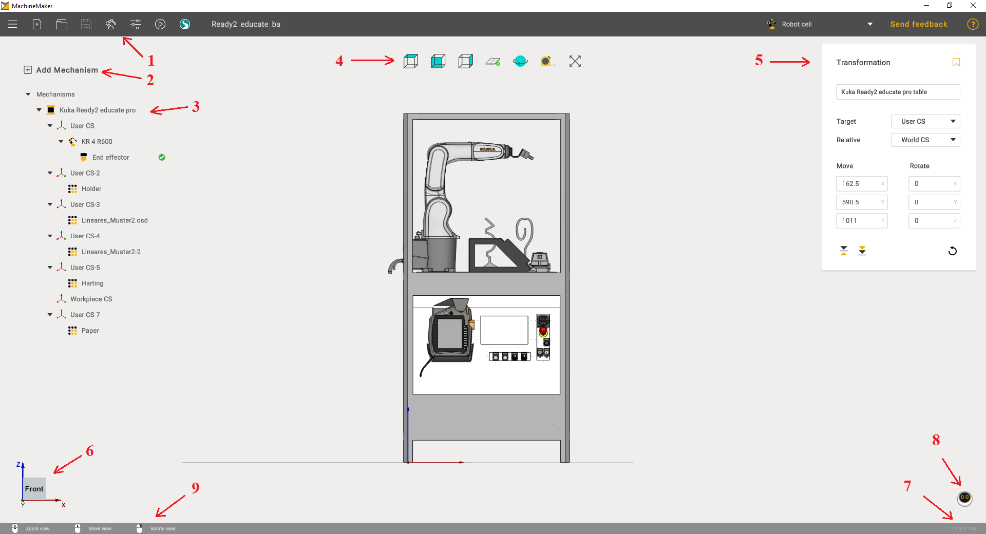
Task: Open the settings sliders panel
Action: (136, 24)
